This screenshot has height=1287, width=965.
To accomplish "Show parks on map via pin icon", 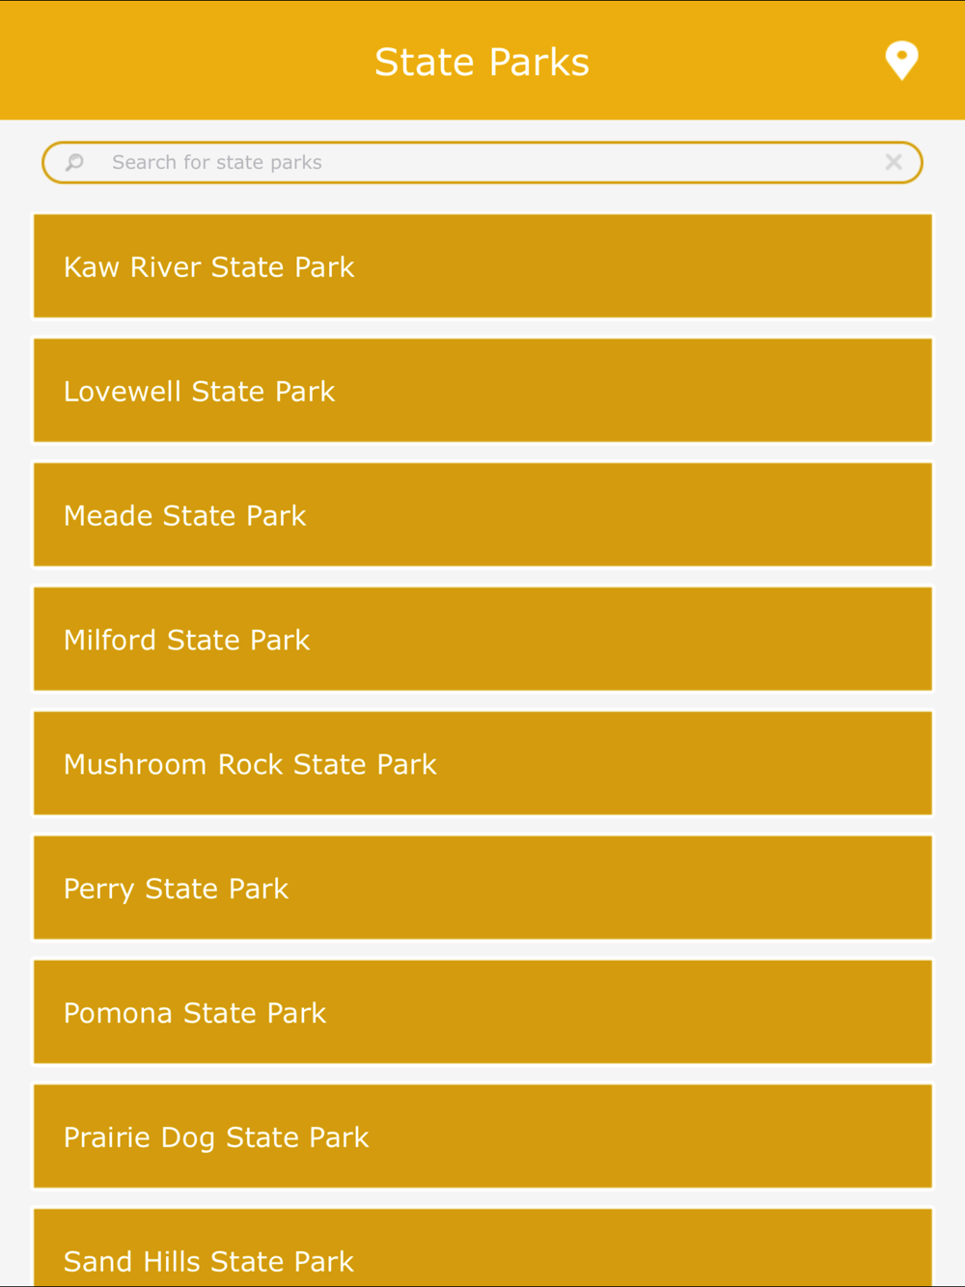I will pyautogui.click(x=901, y=60).
